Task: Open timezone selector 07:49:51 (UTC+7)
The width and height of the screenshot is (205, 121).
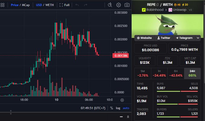Action: (93, 108)
